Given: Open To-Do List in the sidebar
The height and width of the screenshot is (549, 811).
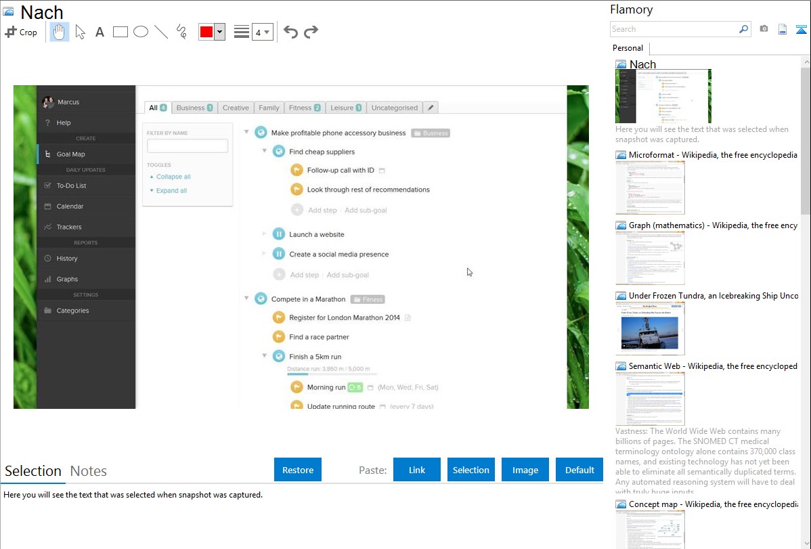Looking at the screenshot, I should click(87, 185).
